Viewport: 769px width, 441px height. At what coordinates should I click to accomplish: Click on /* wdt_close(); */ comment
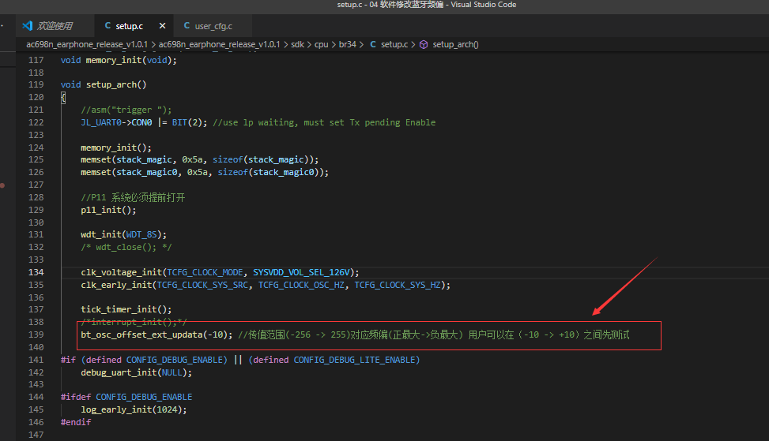(126, 247)
